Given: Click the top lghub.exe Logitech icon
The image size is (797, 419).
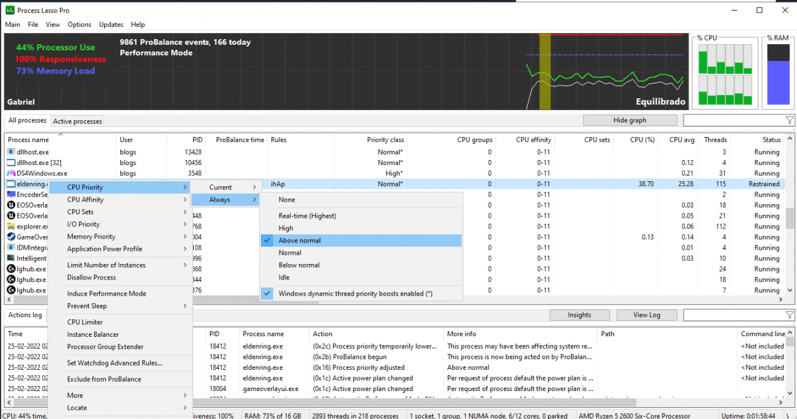Looking at the screenshot, I should click(x=11, y=269).
